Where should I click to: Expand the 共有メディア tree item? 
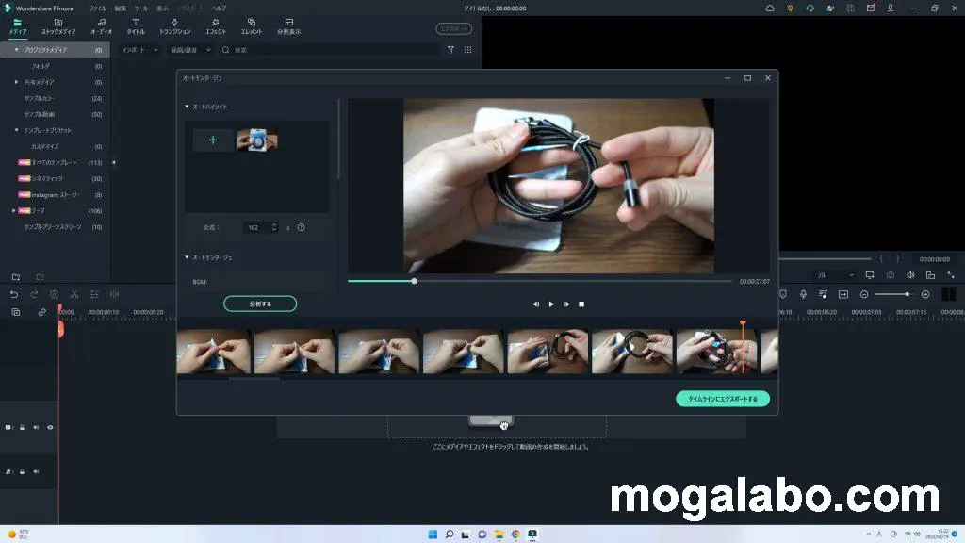(16, 82)
